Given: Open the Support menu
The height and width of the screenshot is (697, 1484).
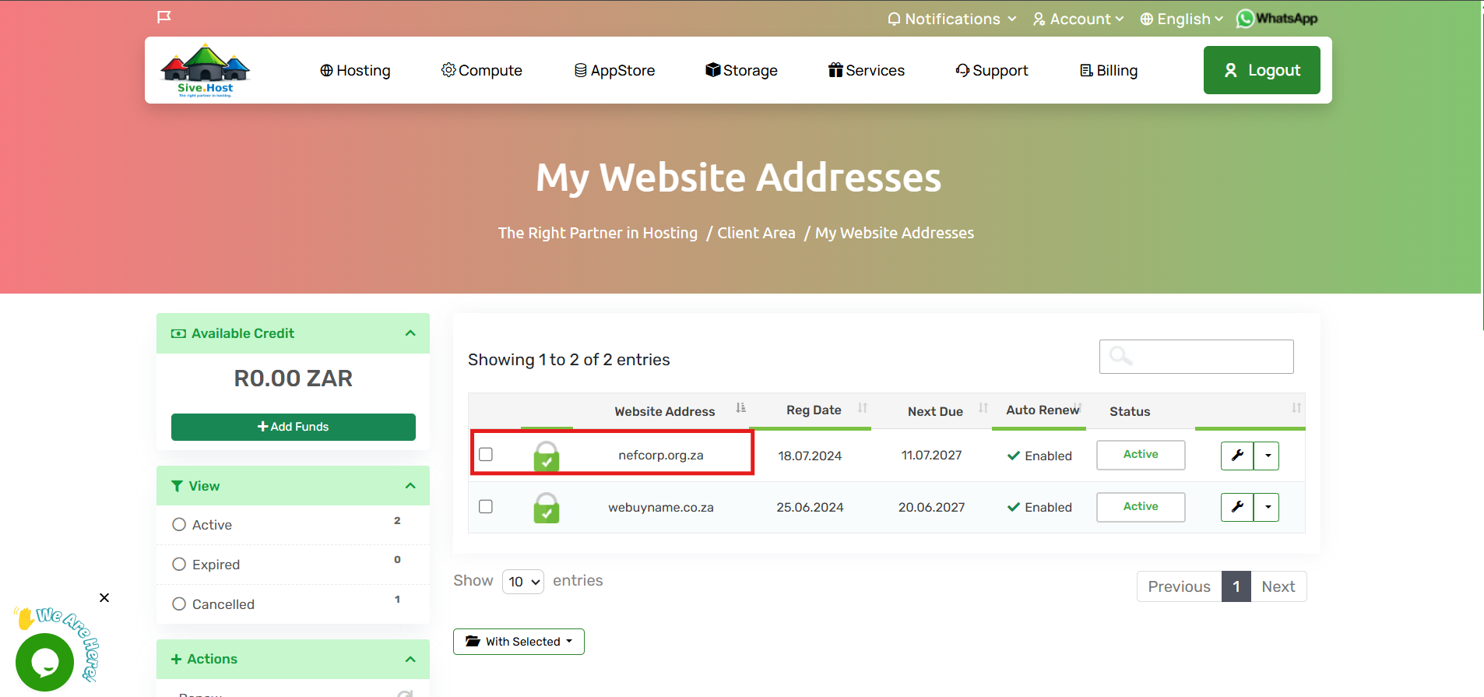Looking at the screenshot, I should tap(992, 71).
